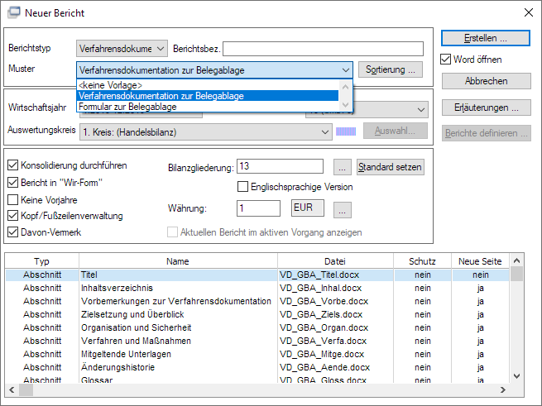Pick Formular zur Belegablage option
Image resolution: width=542 pixels, height=406 pixels.
pyautogui.click(x=208, y=107)
